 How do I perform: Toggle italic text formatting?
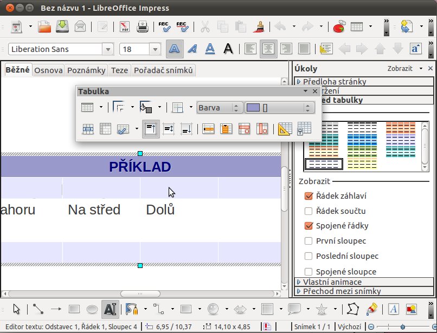pos(192,49)
